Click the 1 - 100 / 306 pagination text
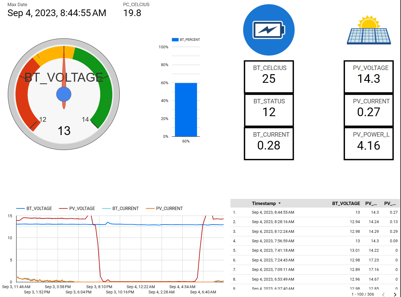Image resolution: width=401 pixels, height=297 pixels. 363,294
